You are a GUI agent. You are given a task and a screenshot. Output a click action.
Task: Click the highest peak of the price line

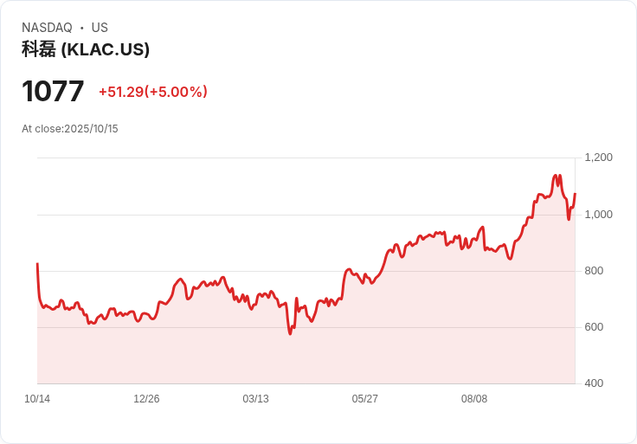(x=556, y=176)
